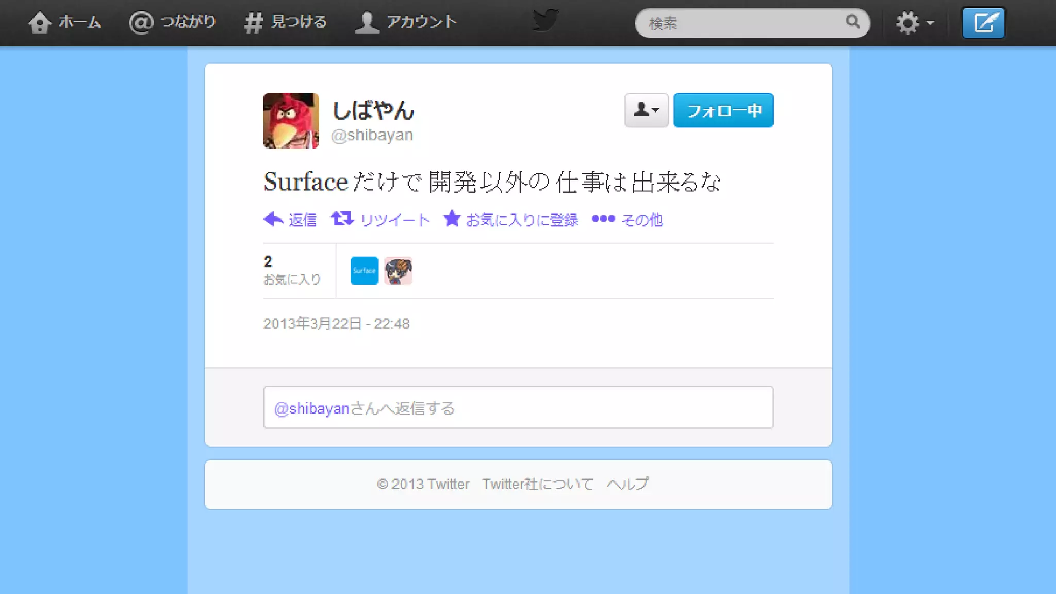Click the reply to @shibayan text box
Screen dimensions: 1056x594
[518, 407]
